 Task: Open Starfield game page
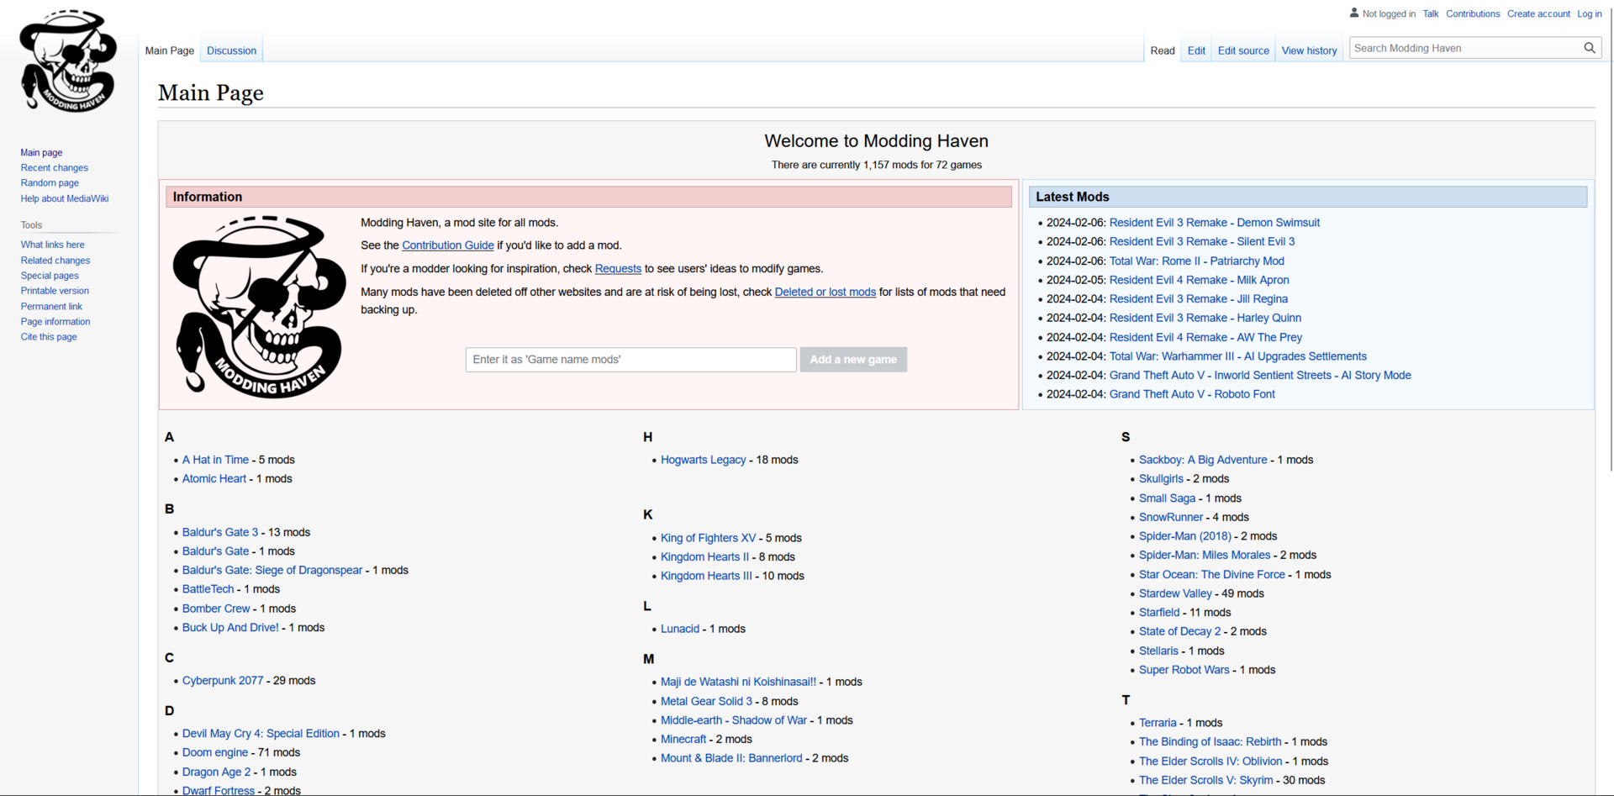(1159, 613)
